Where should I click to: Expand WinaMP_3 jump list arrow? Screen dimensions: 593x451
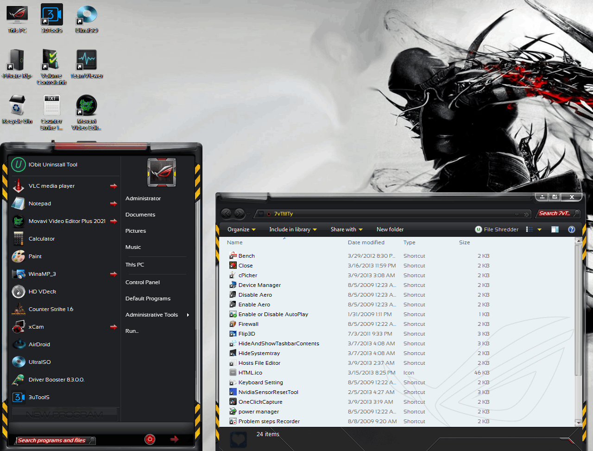[114, 274]
